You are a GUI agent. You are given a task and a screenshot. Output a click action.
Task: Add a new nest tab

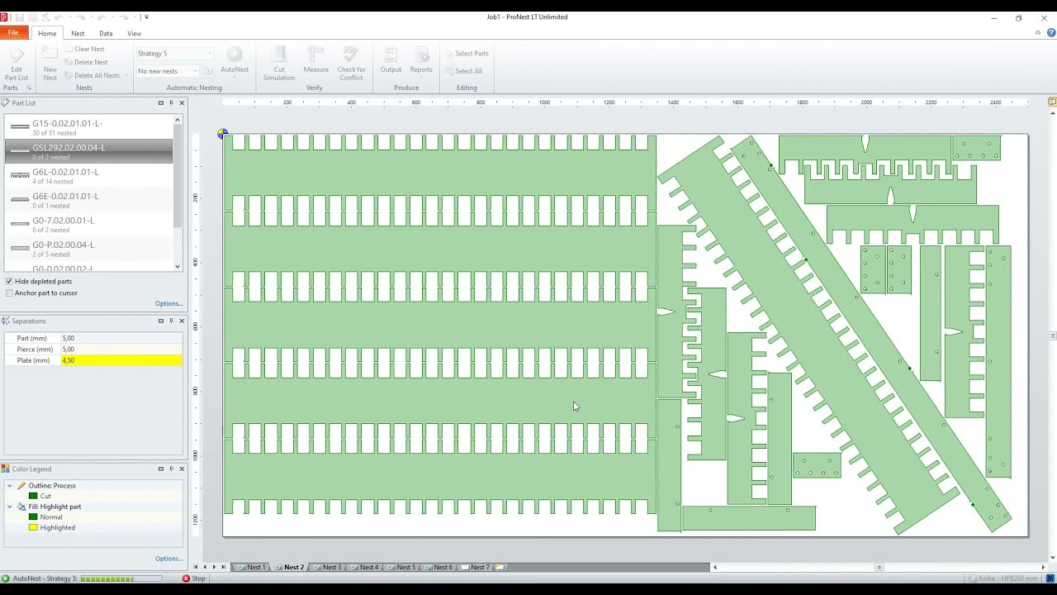point(500,567)
